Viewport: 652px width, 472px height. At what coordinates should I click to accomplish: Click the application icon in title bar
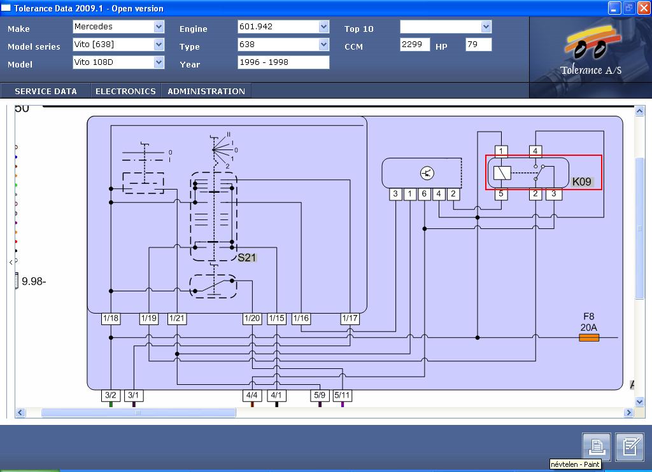click(x=6, y=8)
